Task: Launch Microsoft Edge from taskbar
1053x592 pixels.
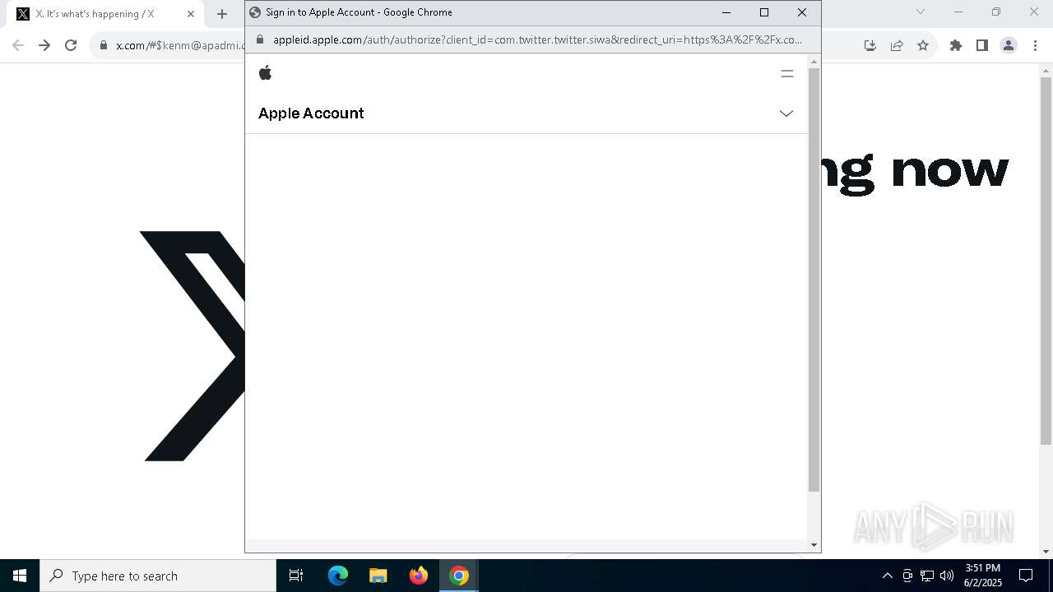Action: click(338, 576)
